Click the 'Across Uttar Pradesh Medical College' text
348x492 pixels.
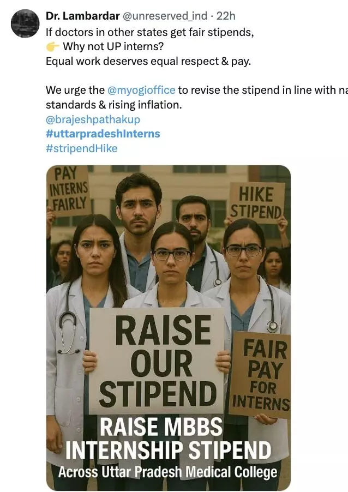pos(167,472)
